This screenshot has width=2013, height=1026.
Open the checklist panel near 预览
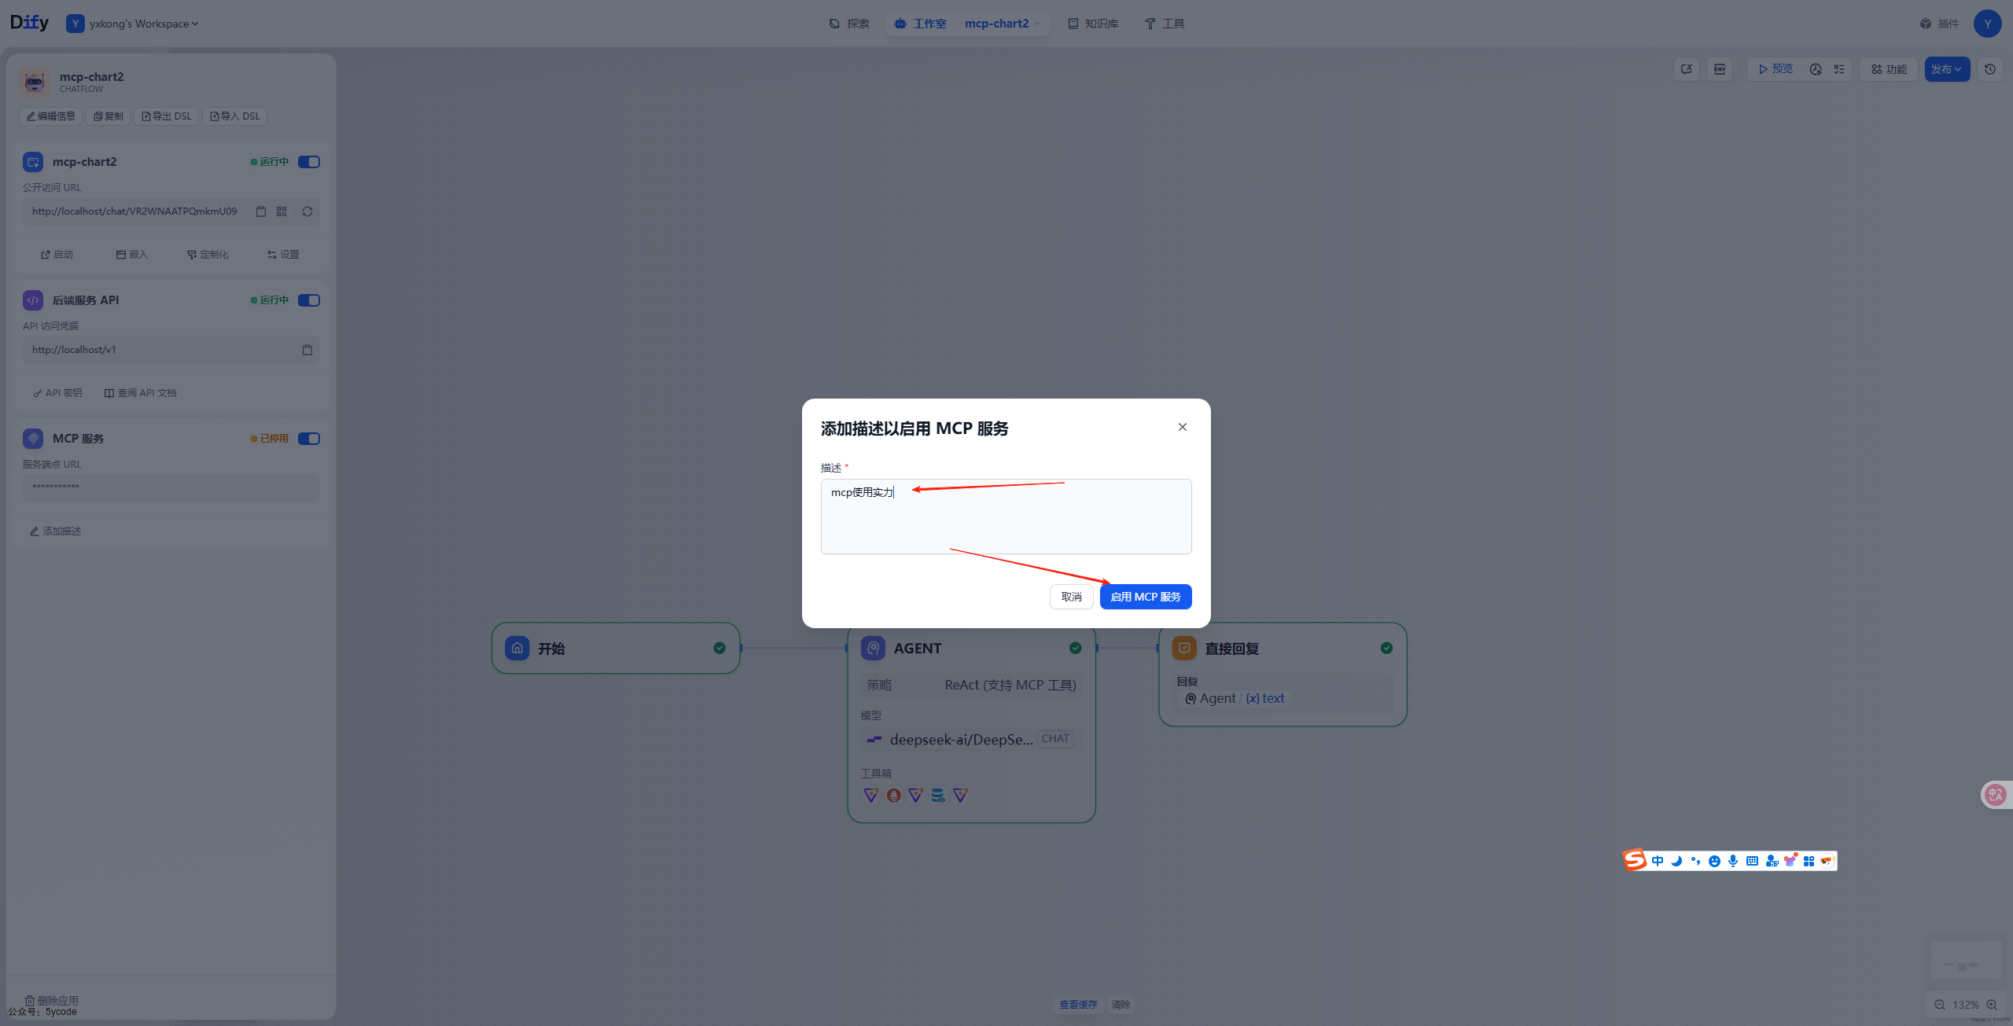(x=1839, y=69)
